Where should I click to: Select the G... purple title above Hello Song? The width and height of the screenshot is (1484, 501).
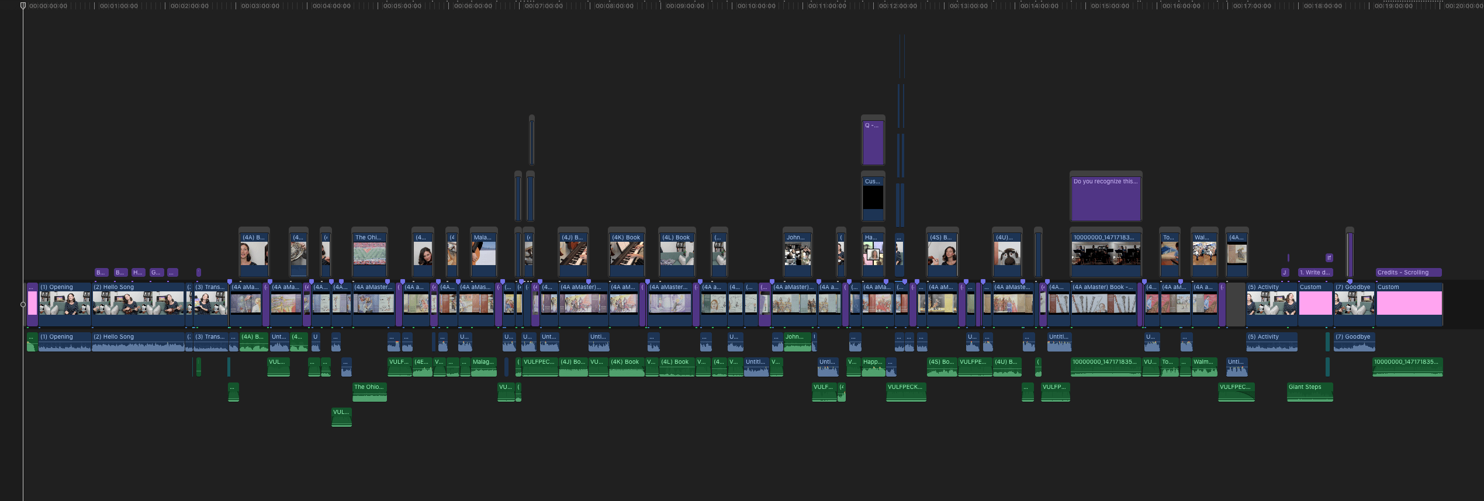coord(156,272)
